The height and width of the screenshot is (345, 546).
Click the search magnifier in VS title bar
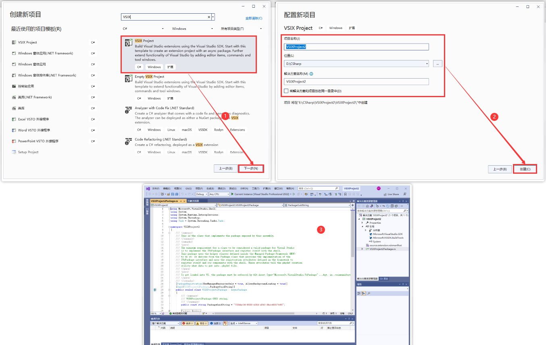tap(336, 188)
